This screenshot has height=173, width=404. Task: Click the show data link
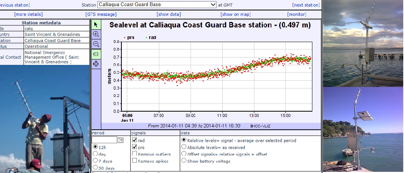(169, 14)
